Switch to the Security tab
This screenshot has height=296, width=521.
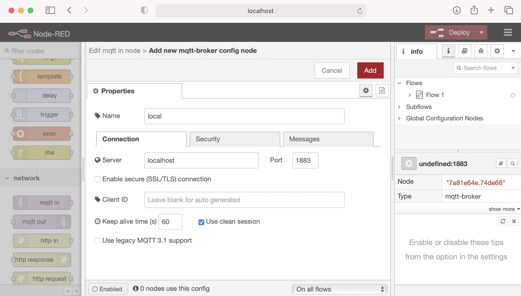click(x=235, y=139)
